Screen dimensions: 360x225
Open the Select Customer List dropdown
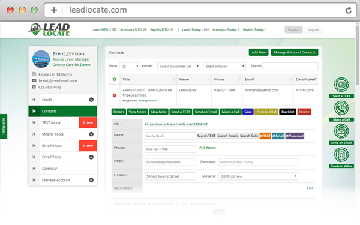pyautogui.click(x=179, y=67)
